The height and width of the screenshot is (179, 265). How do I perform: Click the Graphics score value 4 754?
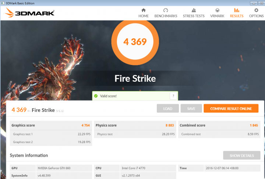85,125
